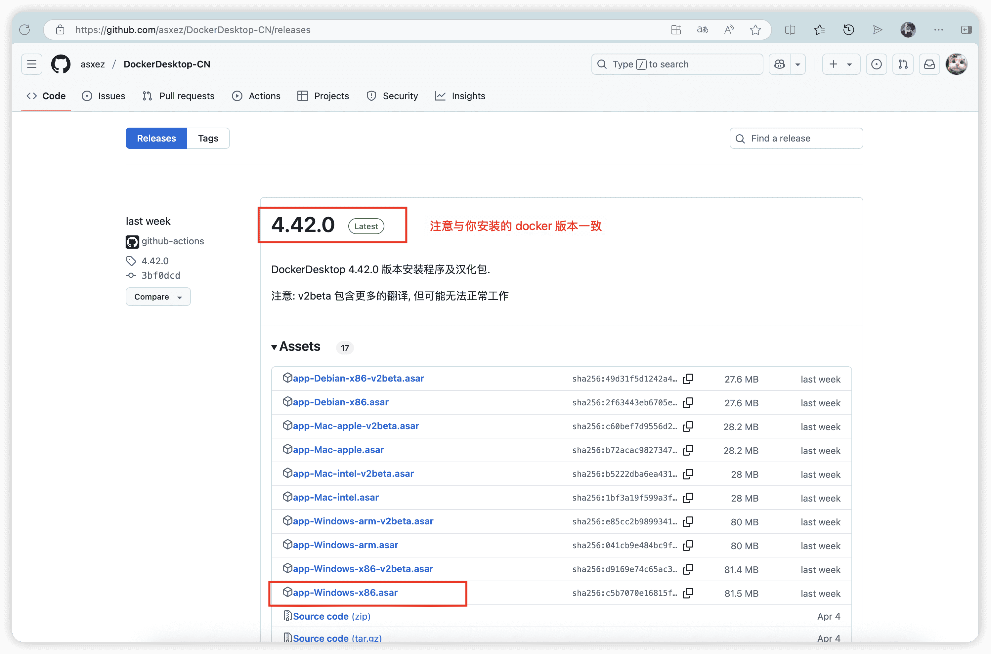Open the browser translate icon
991x654 pixels.
pos(703,30)
